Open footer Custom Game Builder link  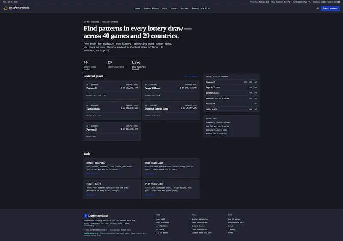point(202,233)
